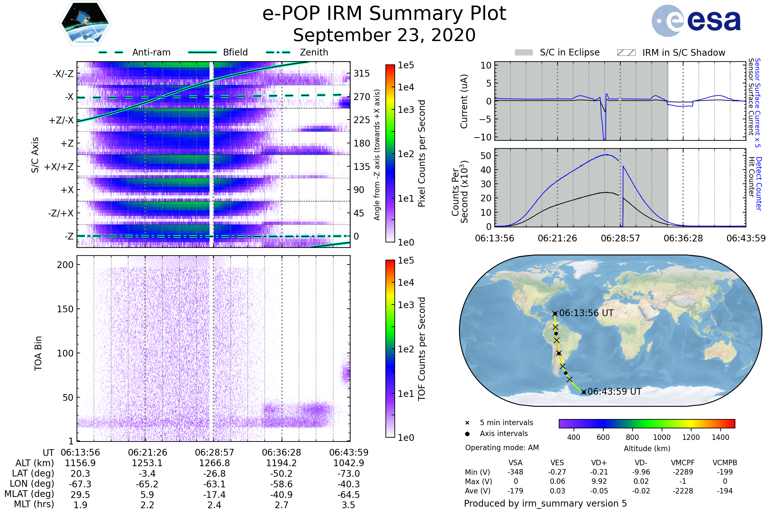Click the ESA logo
Screen dimensions: 769x513
[x=696, y=21]
